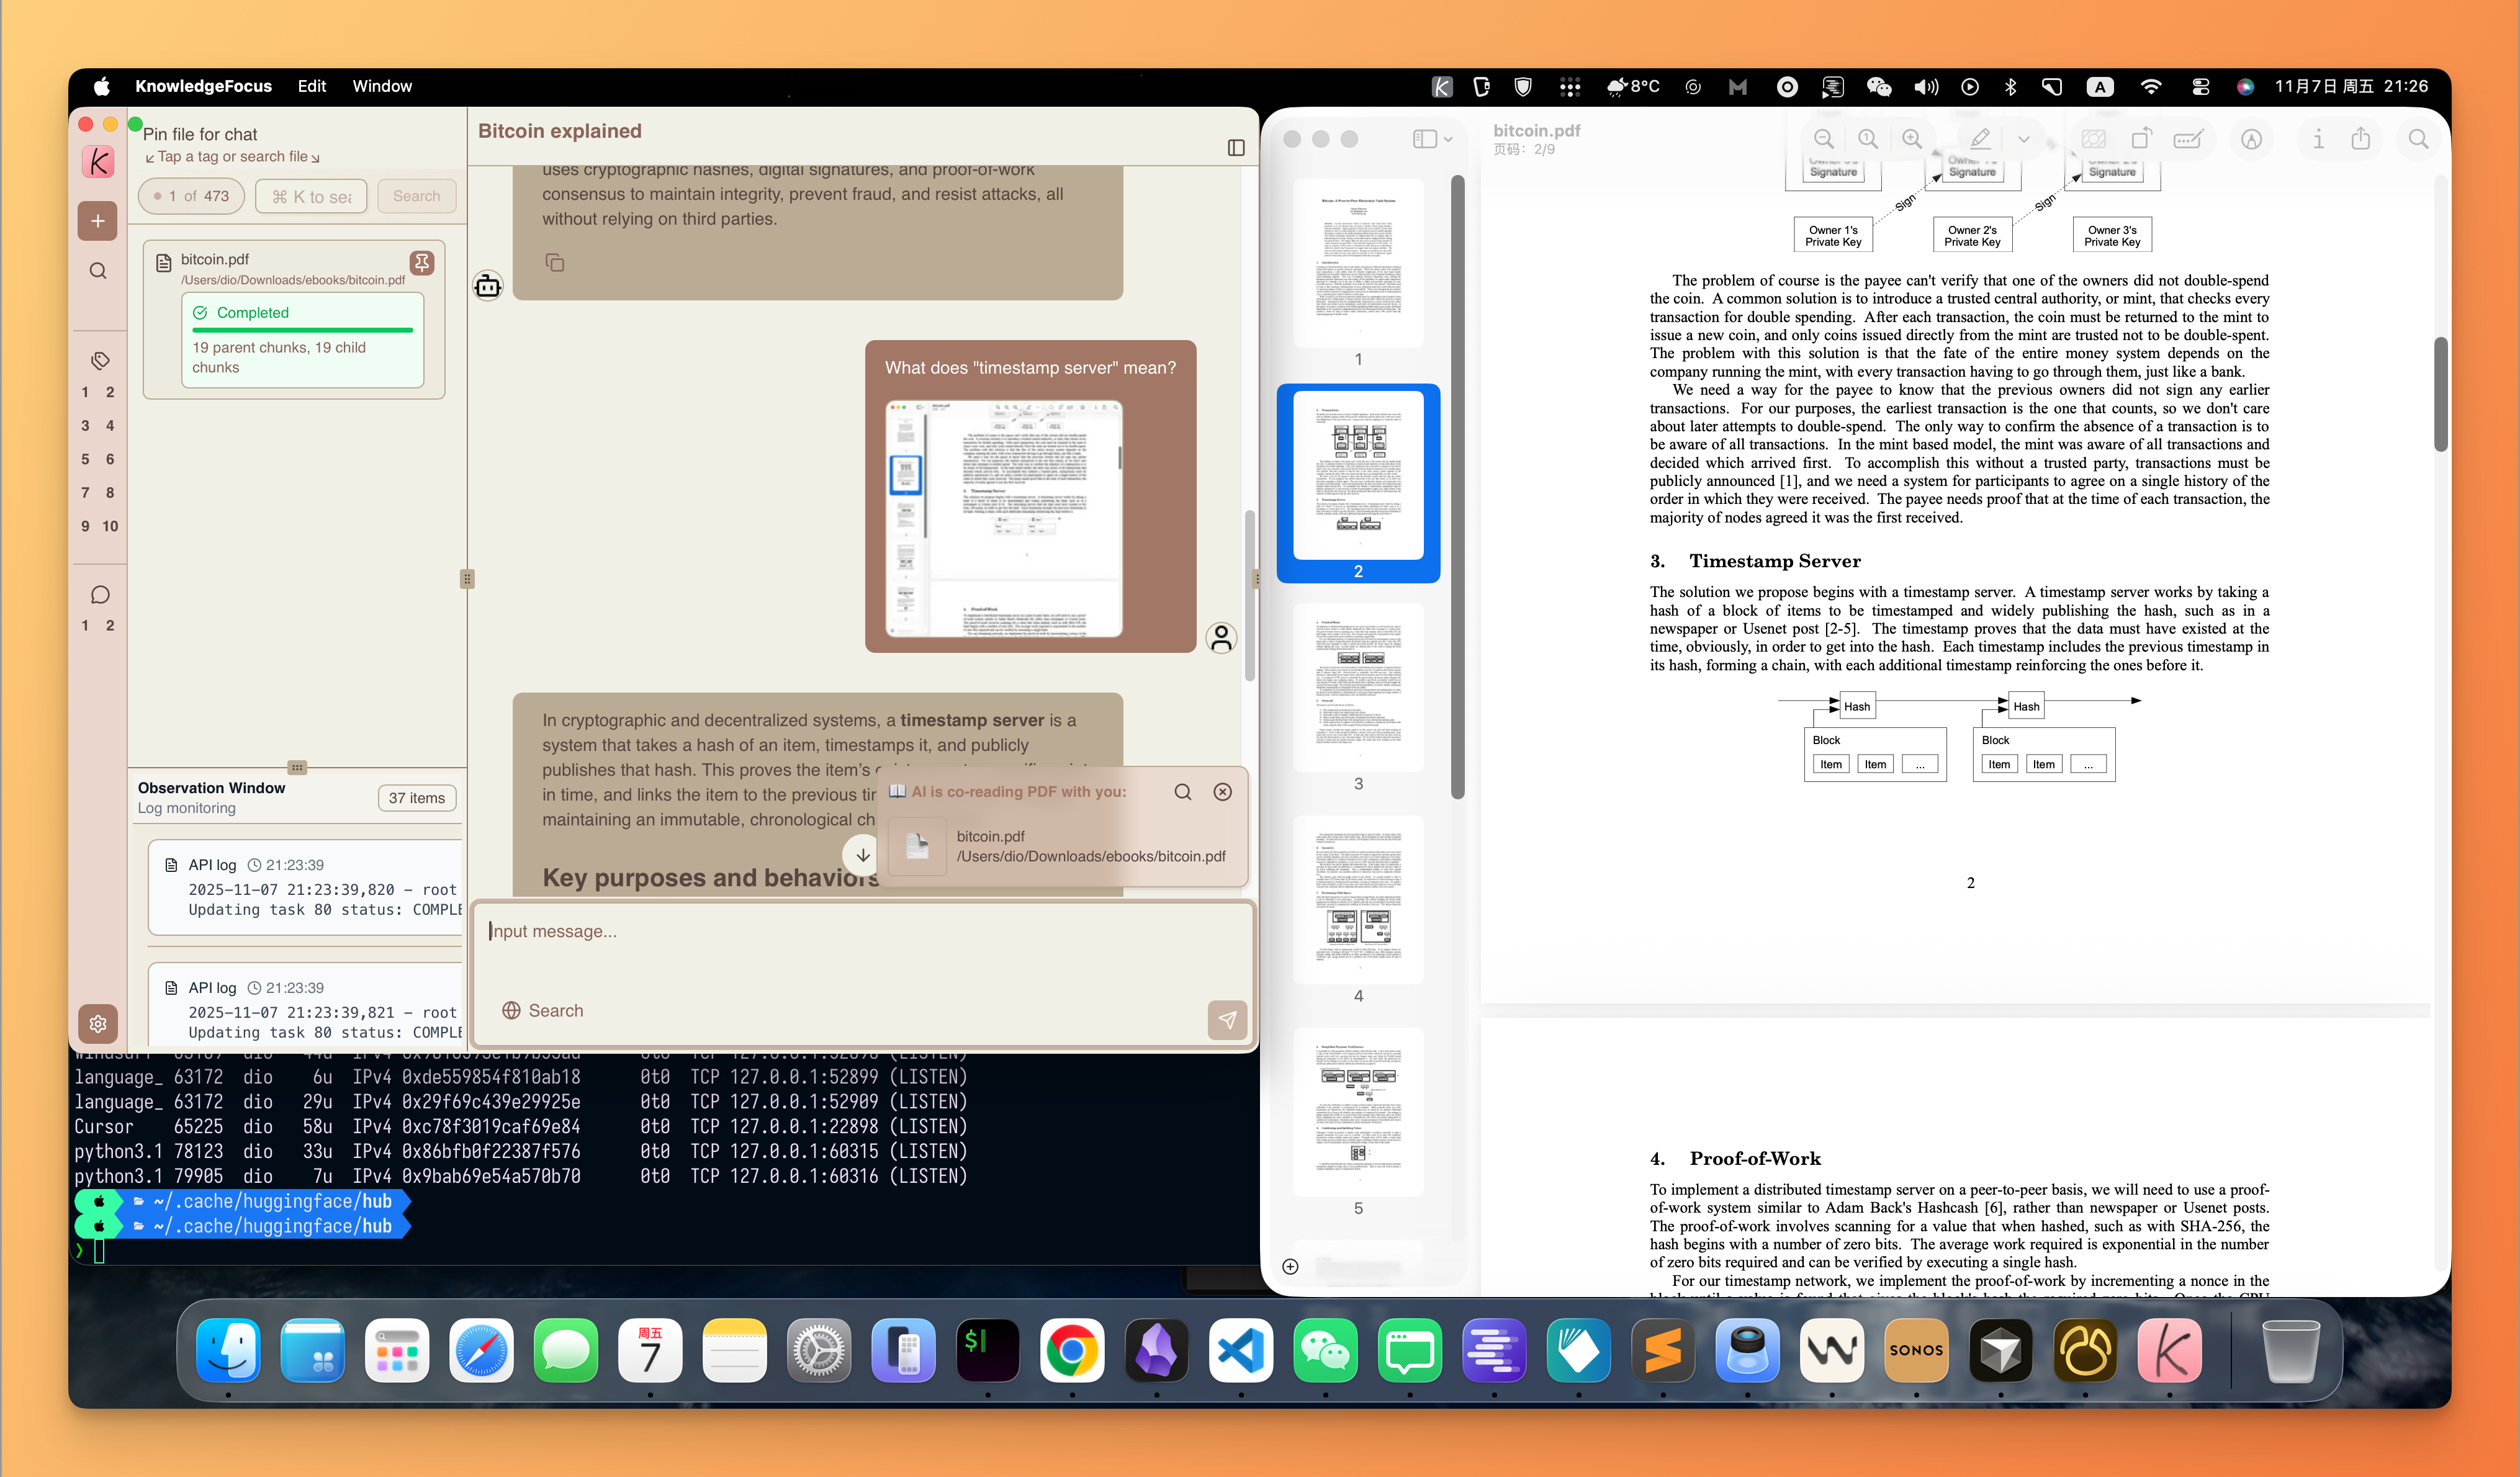Screen dimensions: 2520x1477
Task: Click the share icon in the PDF toolbar
Action: [x=2361, y=139]
